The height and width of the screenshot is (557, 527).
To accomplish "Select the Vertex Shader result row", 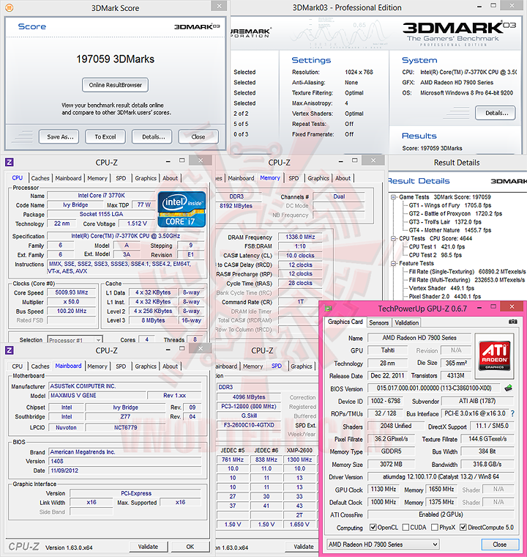I will pyautogui.click(x=441, y=289).
